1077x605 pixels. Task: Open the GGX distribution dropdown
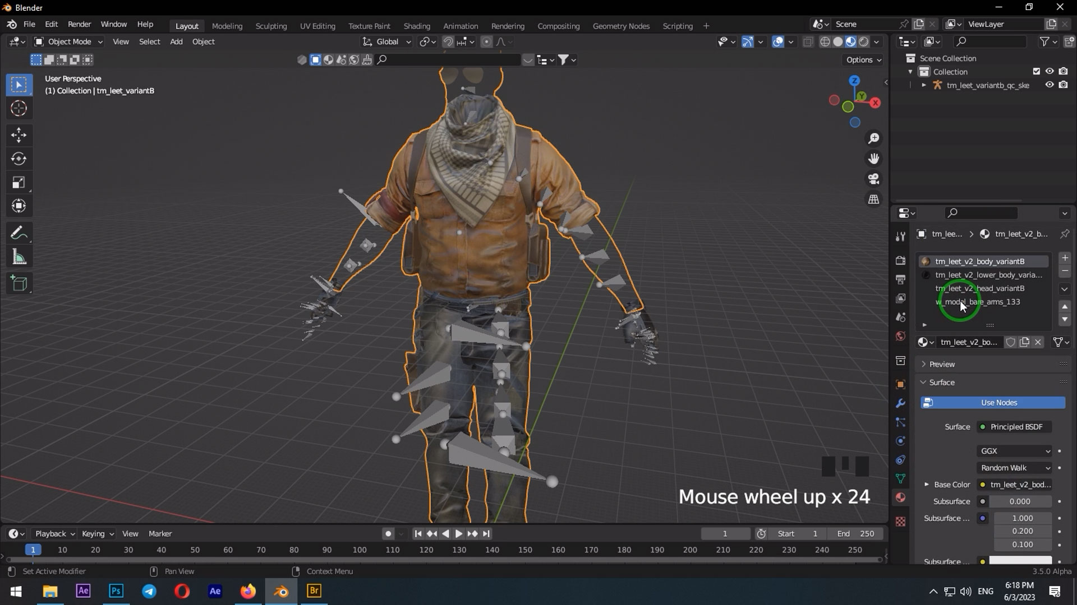(x=1014, y=451)
